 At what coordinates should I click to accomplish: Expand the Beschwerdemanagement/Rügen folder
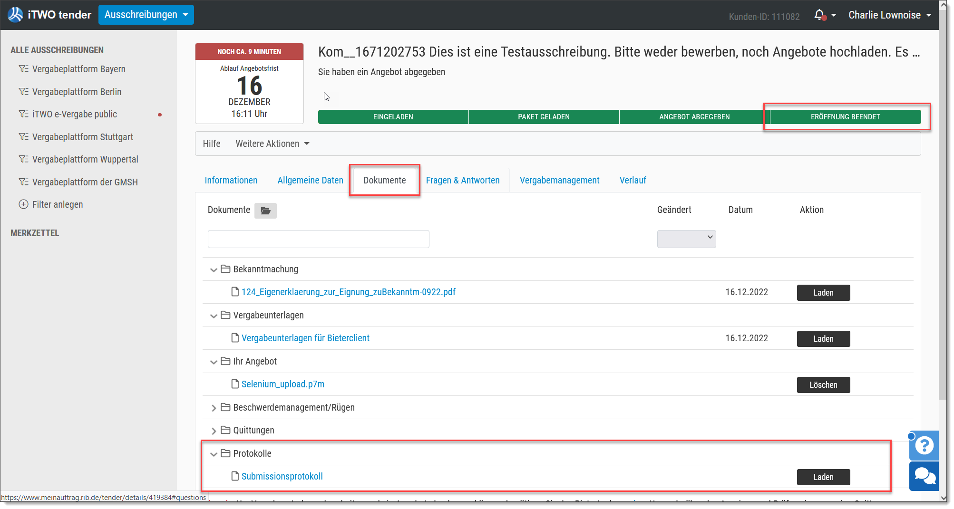pyautogui.click(x=214, y=408)
